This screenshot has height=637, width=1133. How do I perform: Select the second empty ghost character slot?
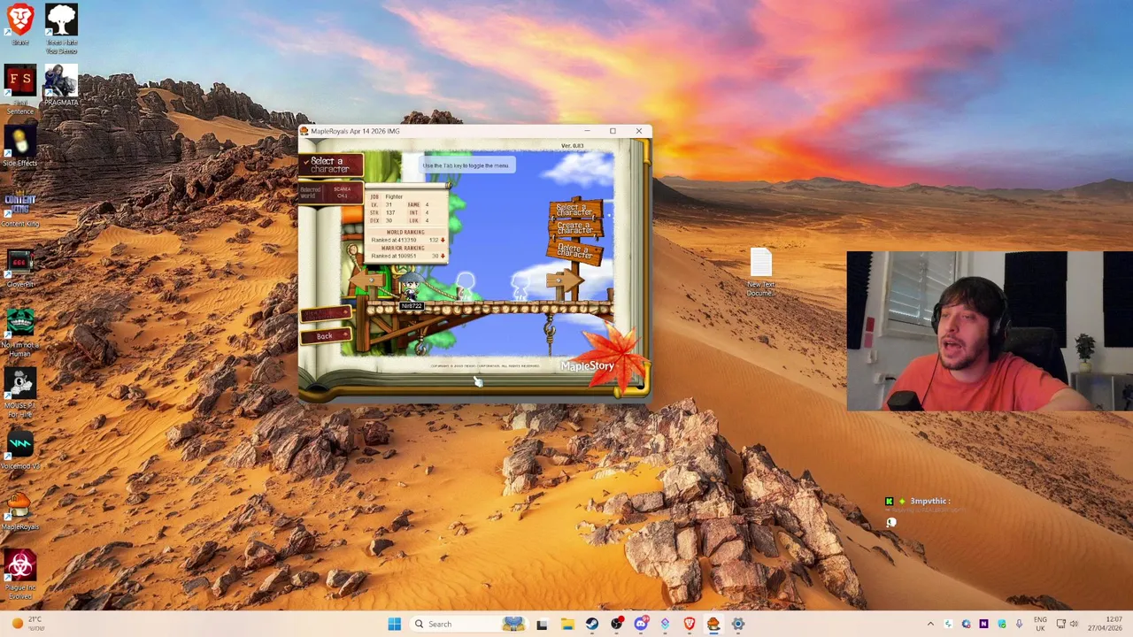(x=520, y=286)
